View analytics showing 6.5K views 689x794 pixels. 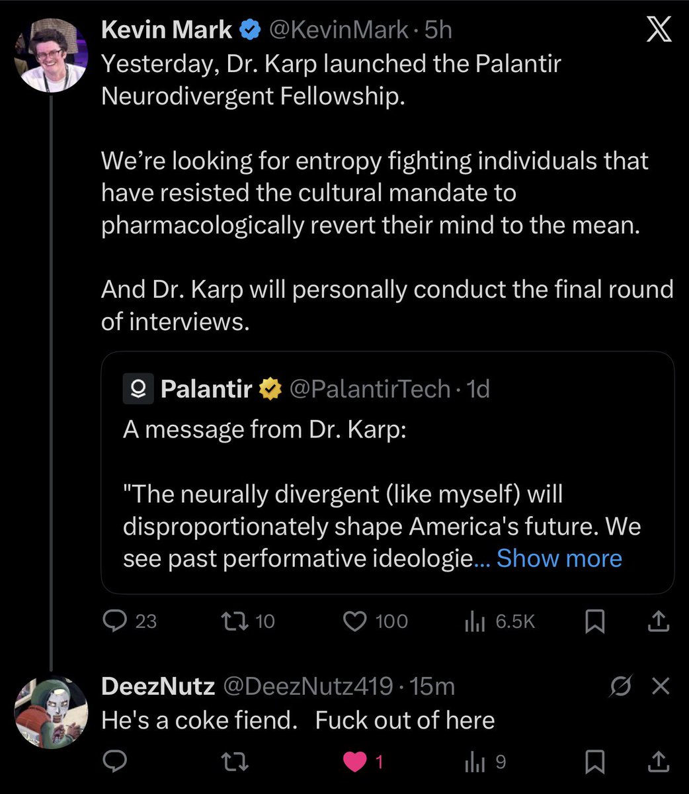pos(475,621)
